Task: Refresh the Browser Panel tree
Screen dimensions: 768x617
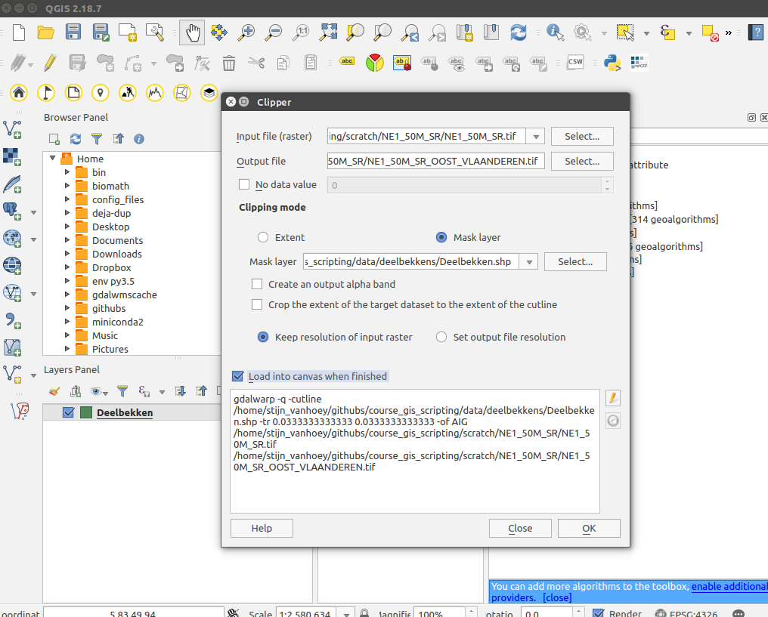Action: click(x=76, y=139)
